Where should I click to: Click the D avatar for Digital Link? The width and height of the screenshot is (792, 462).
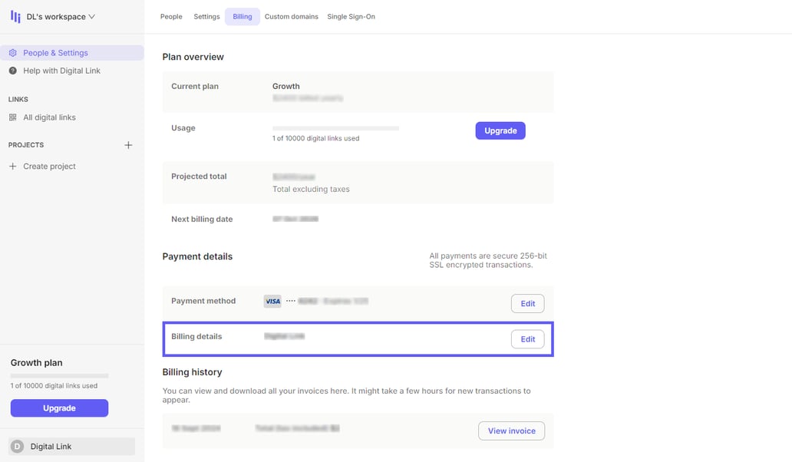[17, 446]
